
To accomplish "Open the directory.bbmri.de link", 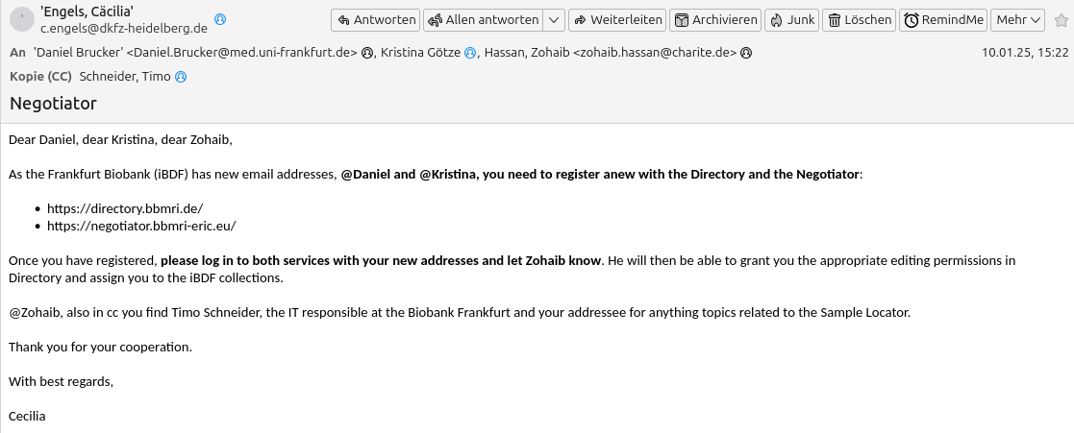I will pyautogui.click(x=125, y=208).
